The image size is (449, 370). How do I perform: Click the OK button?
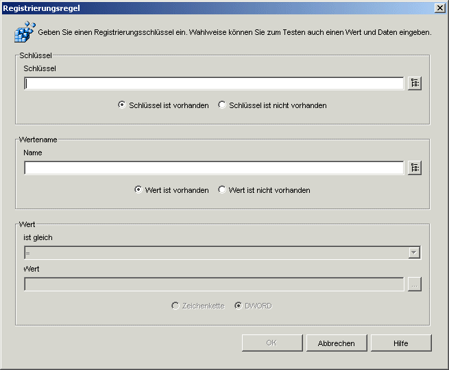point(271,343)
